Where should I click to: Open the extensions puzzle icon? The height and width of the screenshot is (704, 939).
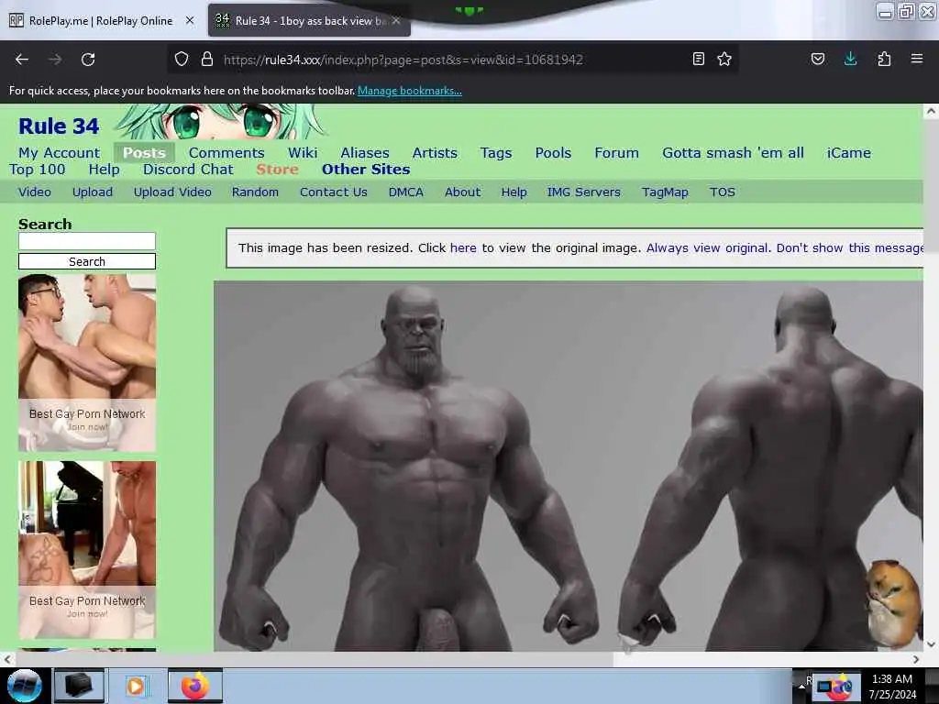tap(884, 59)
